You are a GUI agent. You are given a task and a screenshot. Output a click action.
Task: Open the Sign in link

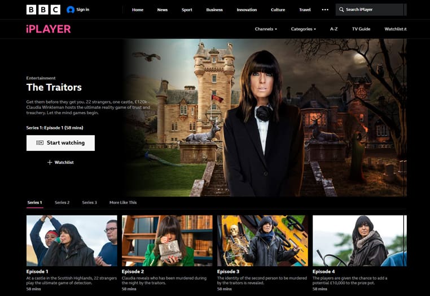(82, 10)
